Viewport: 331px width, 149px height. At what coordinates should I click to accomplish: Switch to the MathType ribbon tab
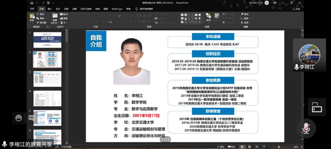(117, 9)
